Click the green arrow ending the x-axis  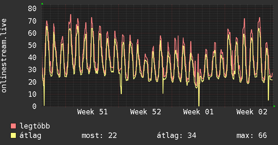point(274,106)
